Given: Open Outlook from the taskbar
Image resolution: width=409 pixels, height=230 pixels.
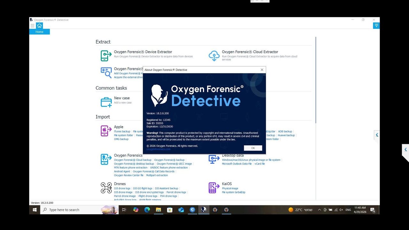Looking at the screenshot, I should (181, 210).
